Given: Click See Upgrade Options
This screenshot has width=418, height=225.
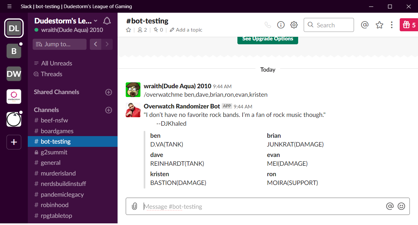Looking at the screenshot, I should pos(267,38).
